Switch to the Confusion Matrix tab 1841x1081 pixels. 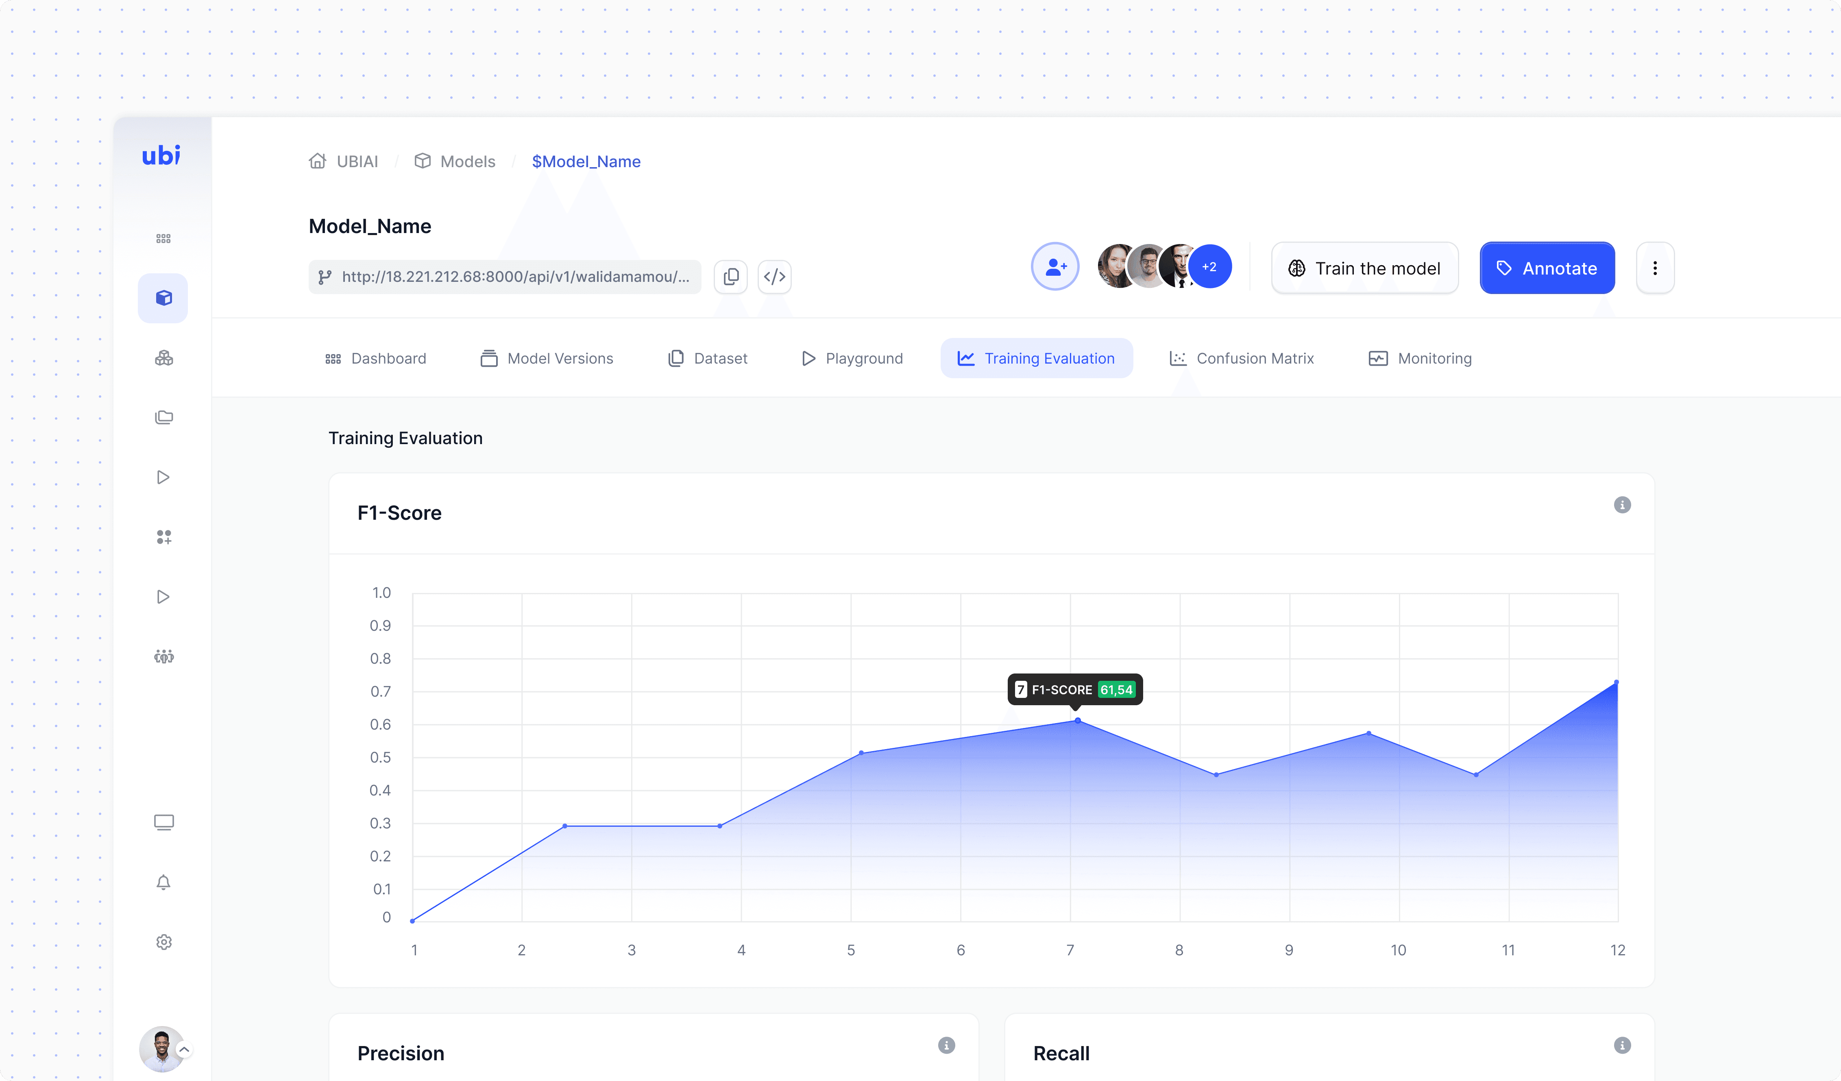1241,359
